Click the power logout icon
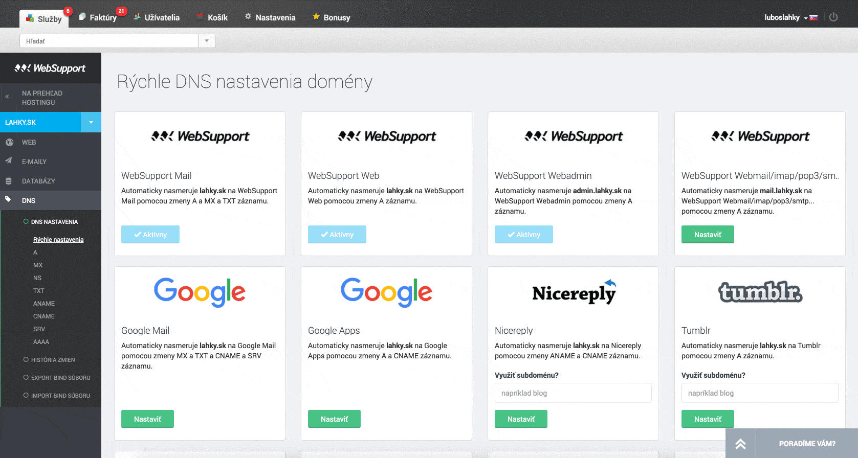The image size is (858, 458). click(x=833, y=17)
